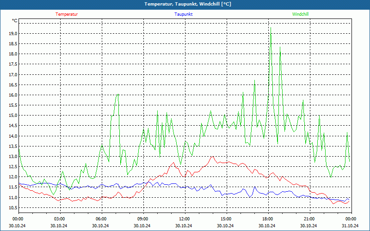Click the 11,0 y-axis value

coord(13,198)
